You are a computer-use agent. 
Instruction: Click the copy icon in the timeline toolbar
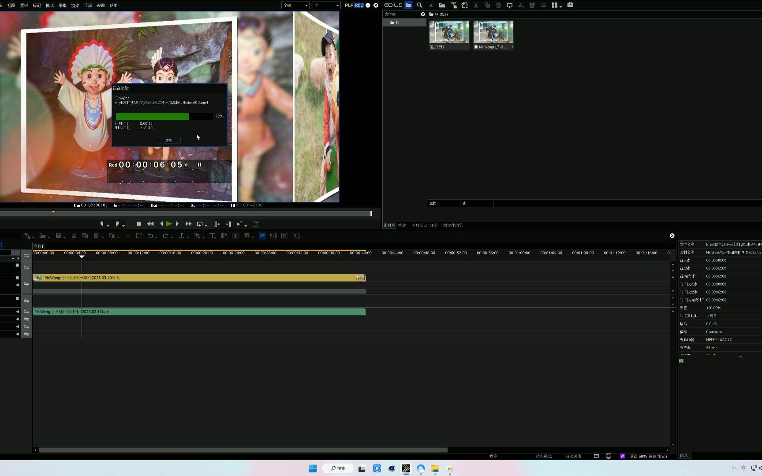coord(85,236)
